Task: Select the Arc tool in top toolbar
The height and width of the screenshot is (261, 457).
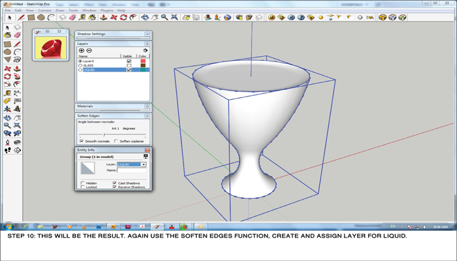Action: tap(50, 18)
